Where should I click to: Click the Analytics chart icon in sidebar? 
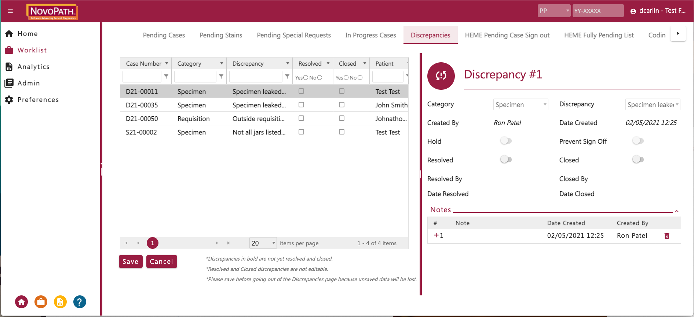[x=9, y=67]
